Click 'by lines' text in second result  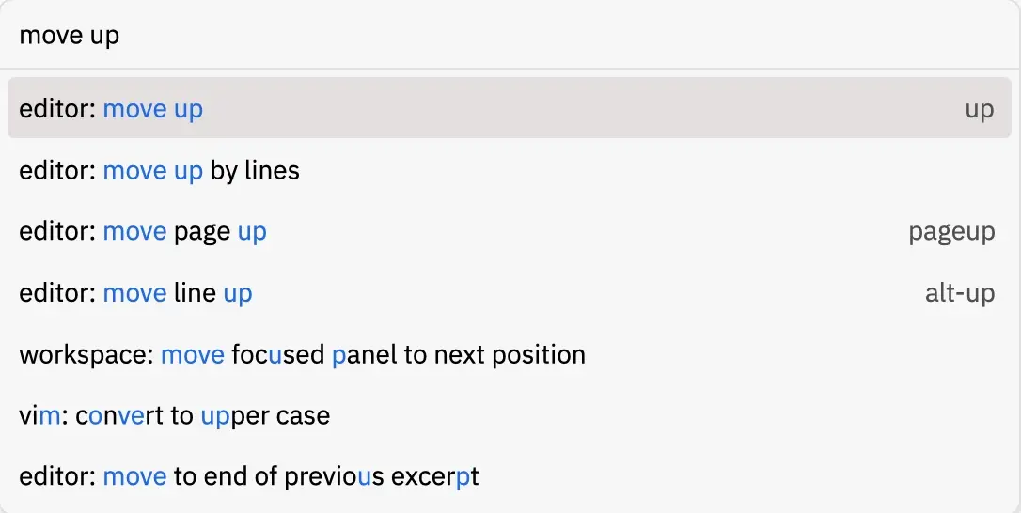(255, 171)
